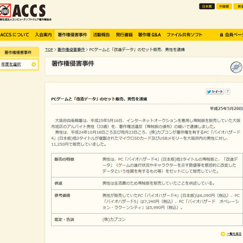Open the 入会案内 menu item
This screenshot has height=243, width=243.
[44, 35]
